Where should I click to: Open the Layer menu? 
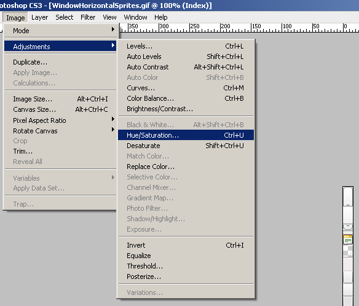pos(39,17)
